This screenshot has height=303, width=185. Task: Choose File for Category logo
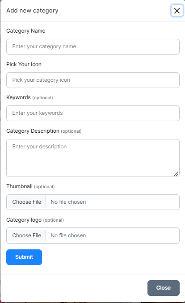[27, 236]
